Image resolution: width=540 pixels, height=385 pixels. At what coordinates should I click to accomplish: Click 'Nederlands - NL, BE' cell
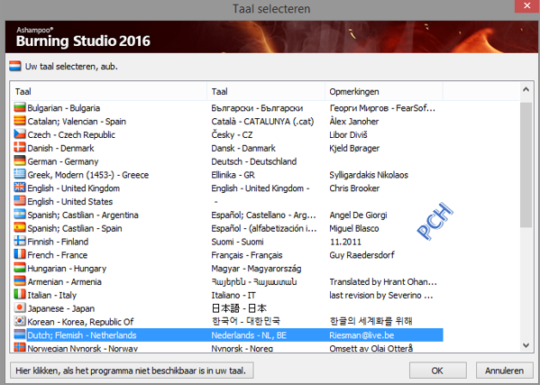point(249,335)
